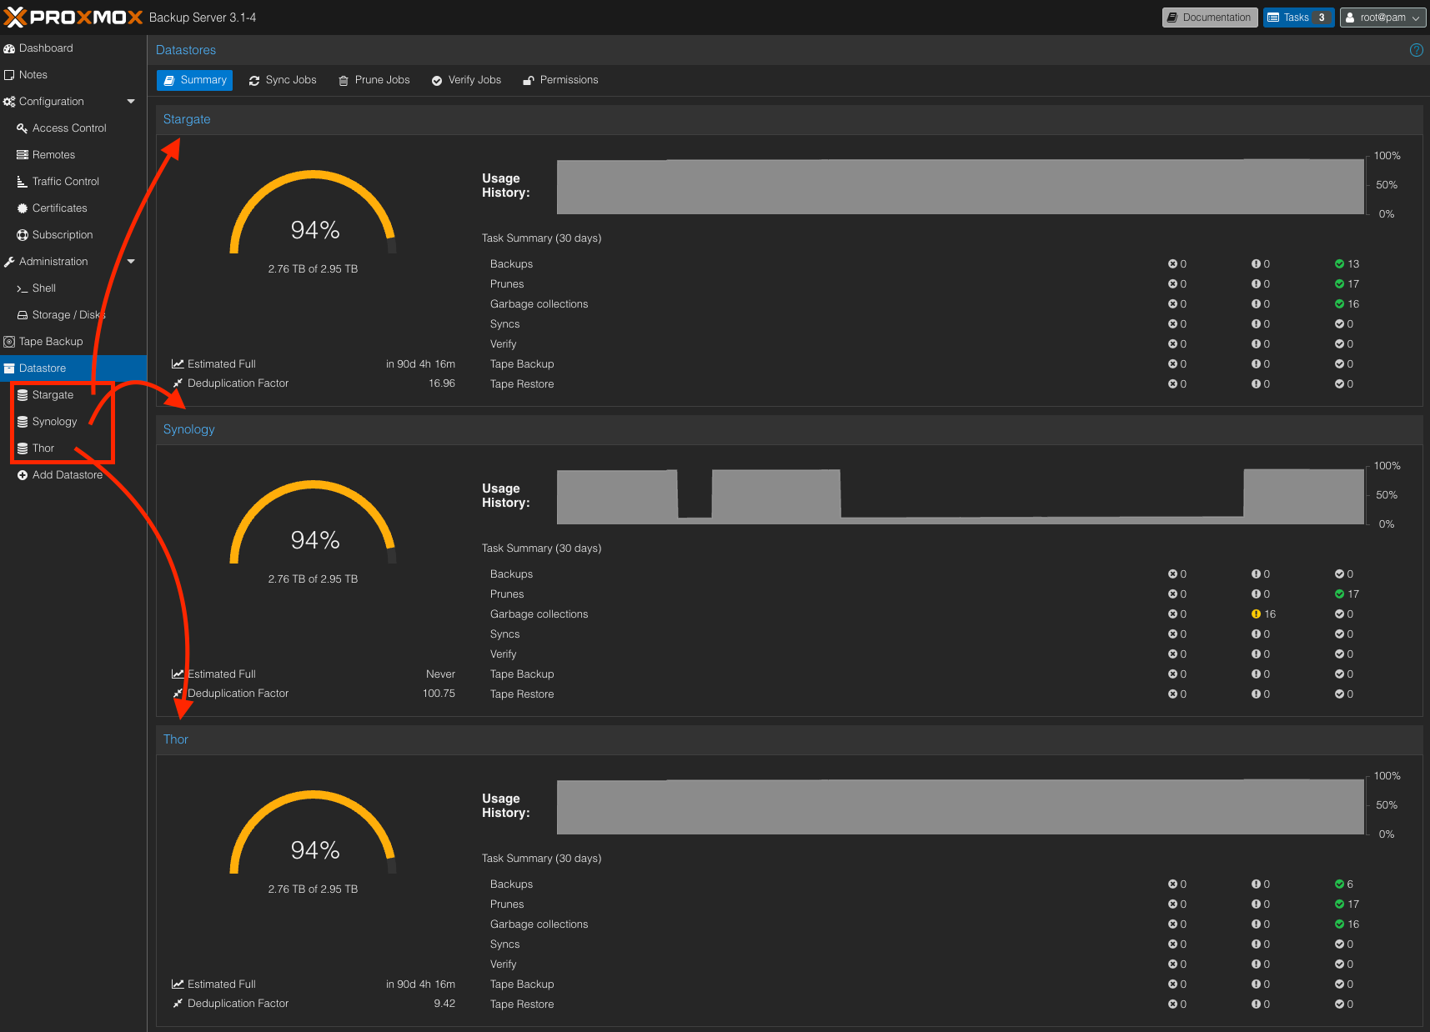The image size is (1430, 1032).
Task: Open the Notes page in sidebar
Action: pos(33,75)
